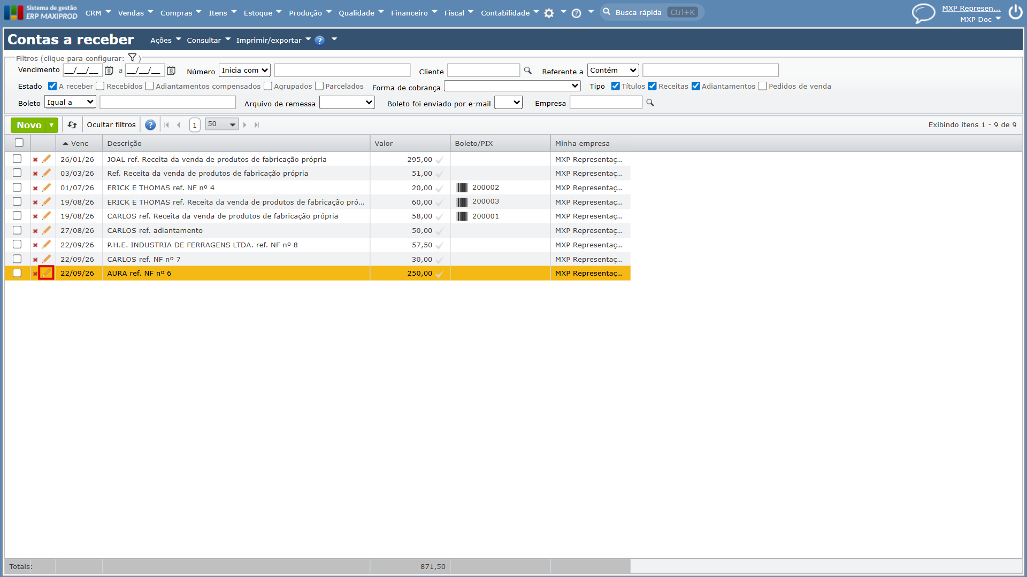This screenshot has width=1027, height=577.
Task: Toggle the select-all header checkbox
Action: [x=19, y=143]
